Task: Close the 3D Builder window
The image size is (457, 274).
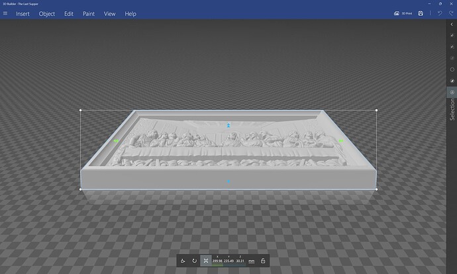Action: (451, 4)
